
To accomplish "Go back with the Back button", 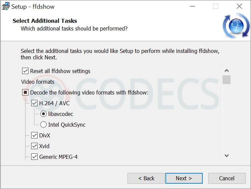I will pos(146,178).
